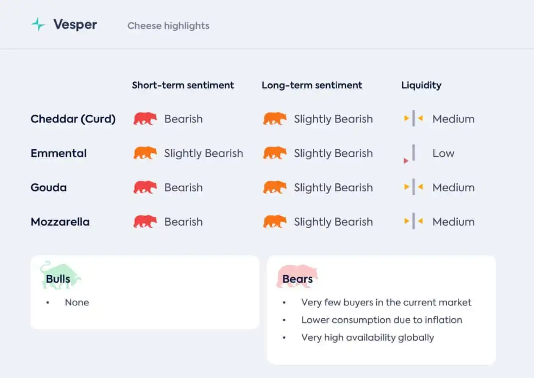This screenshot has width=534, height=378.
Task: Select the Mozzarella row label
Action: pos(60,222)
